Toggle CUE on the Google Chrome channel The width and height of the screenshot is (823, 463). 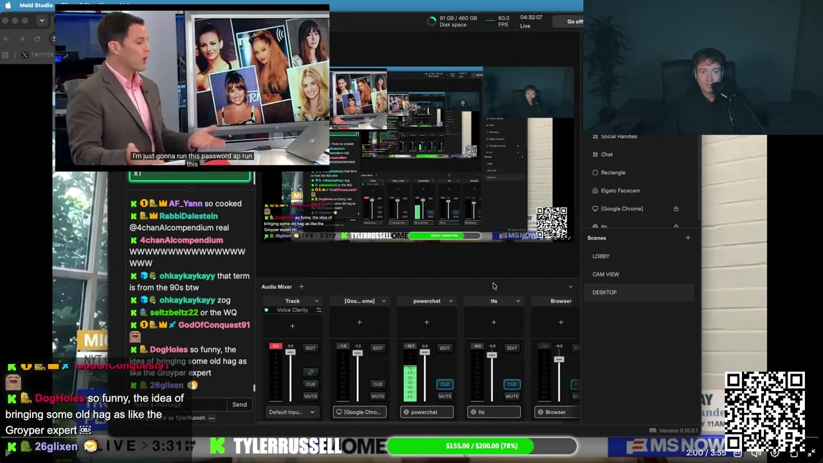click(377, 385)
